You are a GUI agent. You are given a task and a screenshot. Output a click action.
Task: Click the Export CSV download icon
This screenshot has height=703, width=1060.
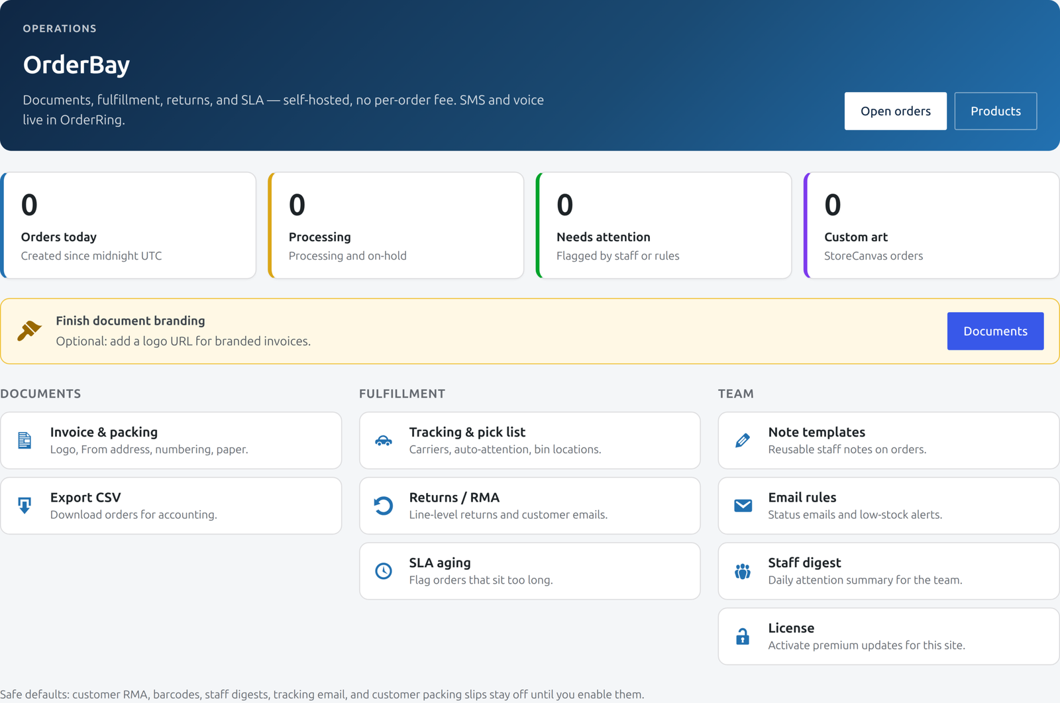pyautogui.click(x=25, y=506)
